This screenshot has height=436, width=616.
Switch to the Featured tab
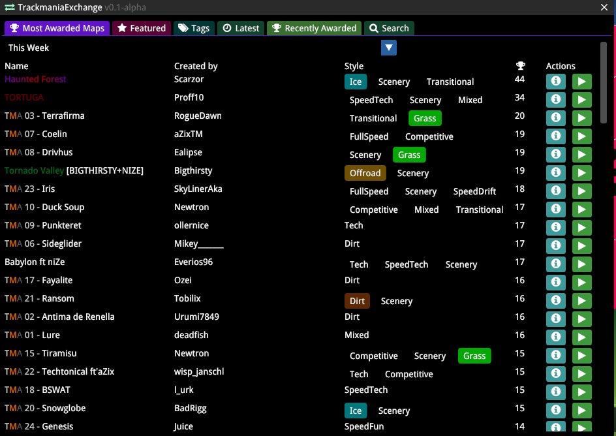[141, 28]
